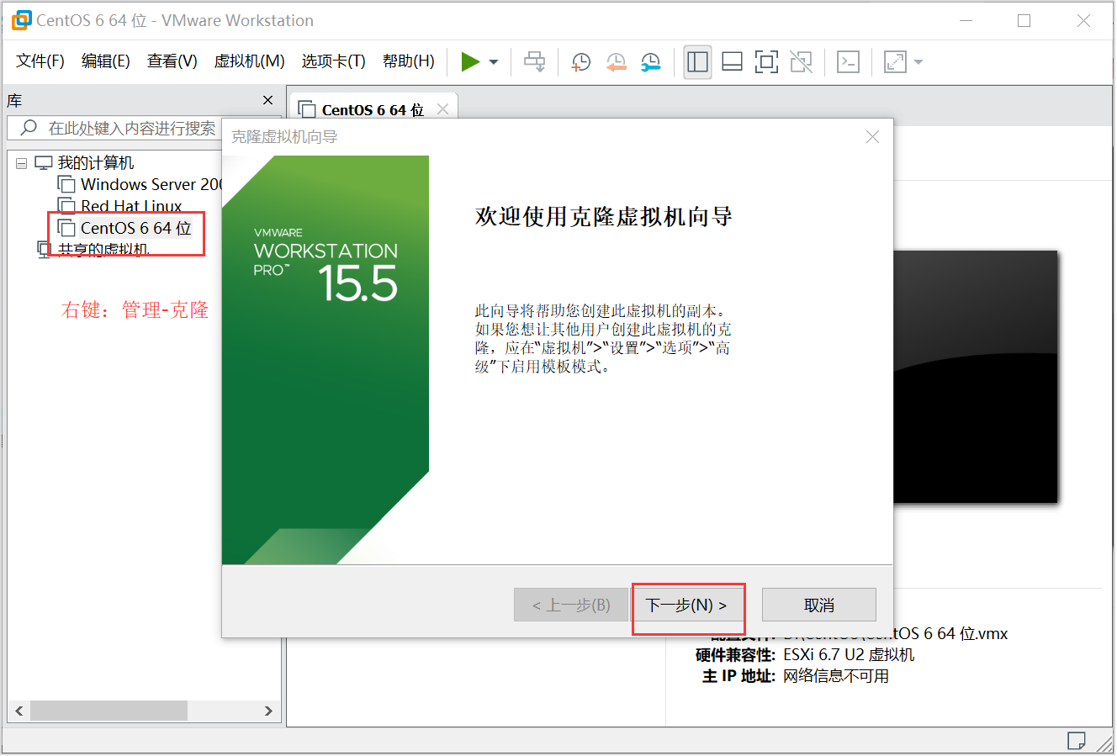Revert virtual machine to previous snapshot
The image size is (1117, 756).
[x=617, y=61]
